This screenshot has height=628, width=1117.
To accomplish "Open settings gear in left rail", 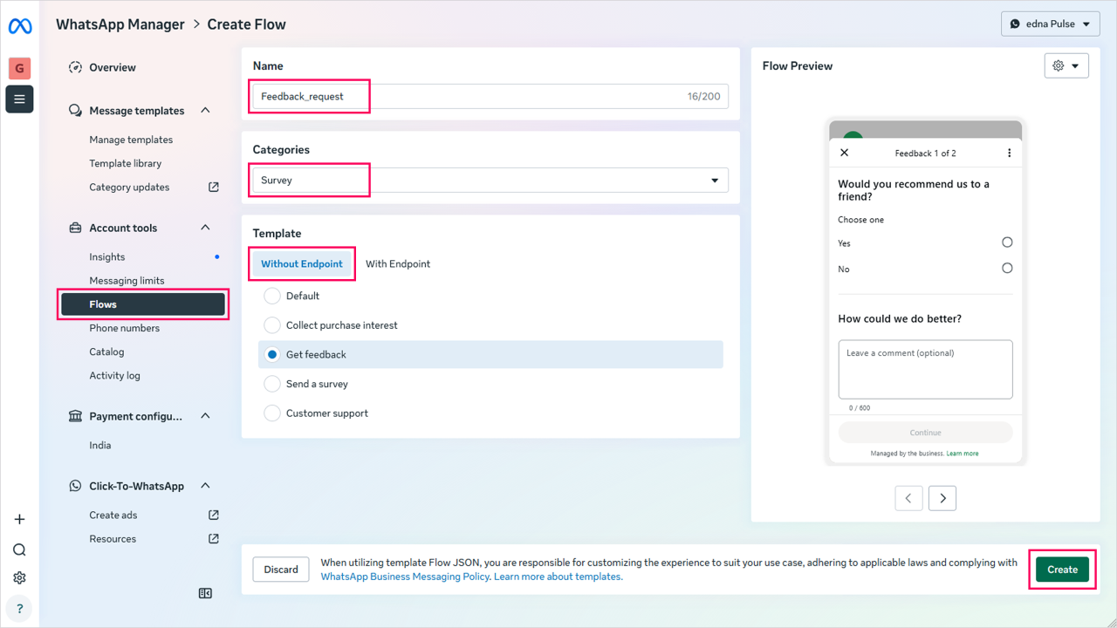I will [x=19, y=577].
